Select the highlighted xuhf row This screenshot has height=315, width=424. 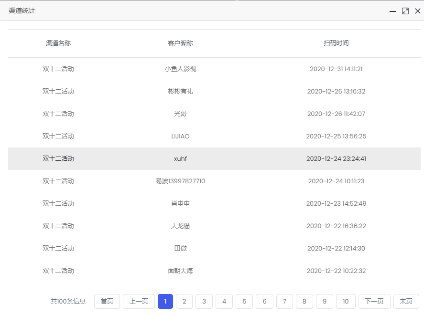pos(180,158)
